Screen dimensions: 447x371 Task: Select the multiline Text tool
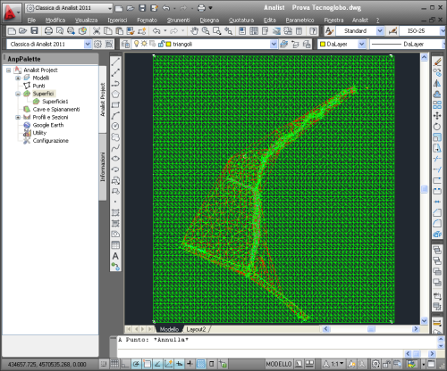[115, 256]
